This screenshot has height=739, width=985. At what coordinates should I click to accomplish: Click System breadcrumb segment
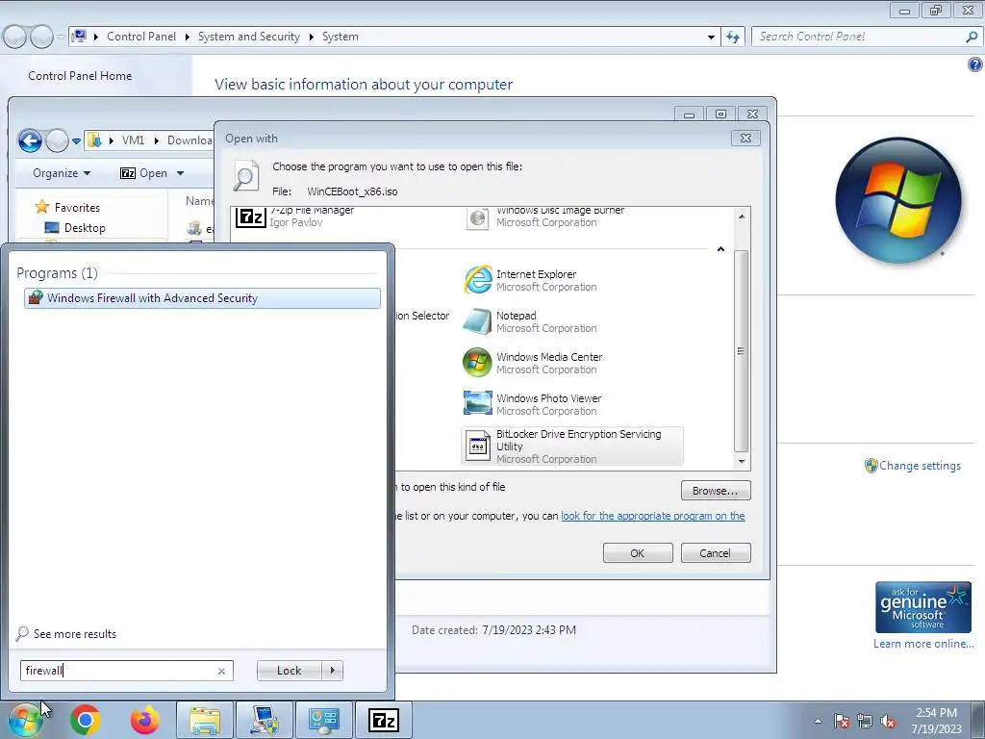[340, 37]
